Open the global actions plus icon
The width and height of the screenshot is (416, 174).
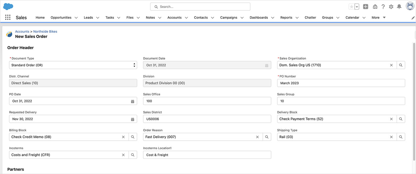365,7
